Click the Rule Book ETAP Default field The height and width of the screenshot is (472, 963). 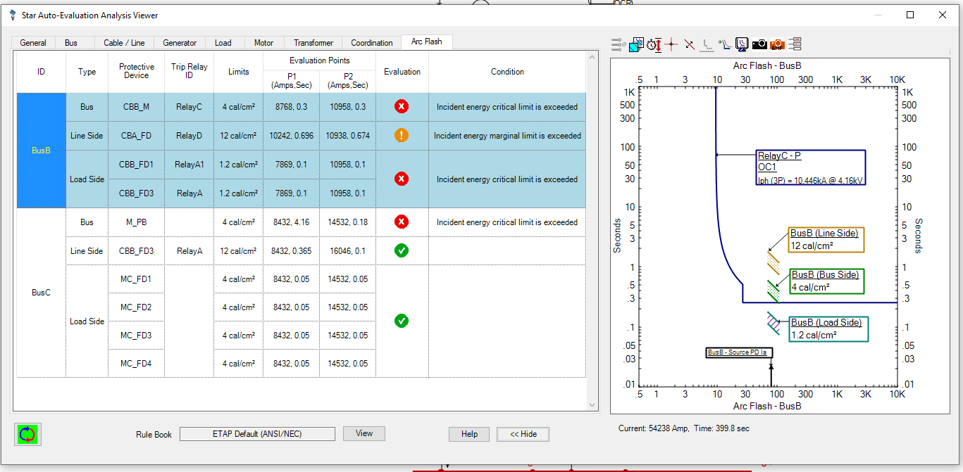pyautogui.click(x=257, y=434)
